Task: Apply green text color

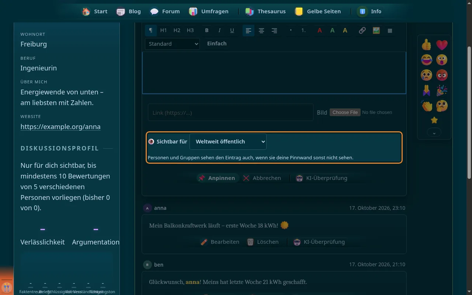Action: pyautogui.click(x=332, y=31)
